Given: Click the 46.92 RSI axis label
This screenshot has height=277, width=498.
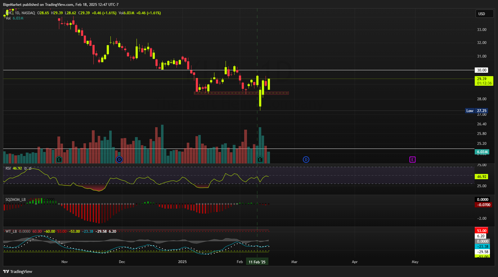Looking at the screenshot, I should click(482, 177).
